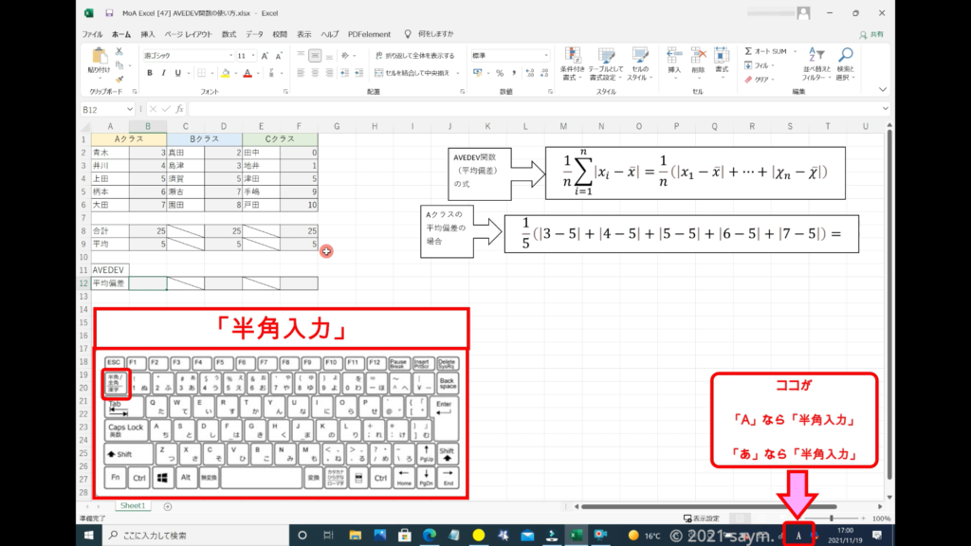This screenshot has height=546, width=971.
Task: Add a new sheet with plus button
Action: pos(167,506)
